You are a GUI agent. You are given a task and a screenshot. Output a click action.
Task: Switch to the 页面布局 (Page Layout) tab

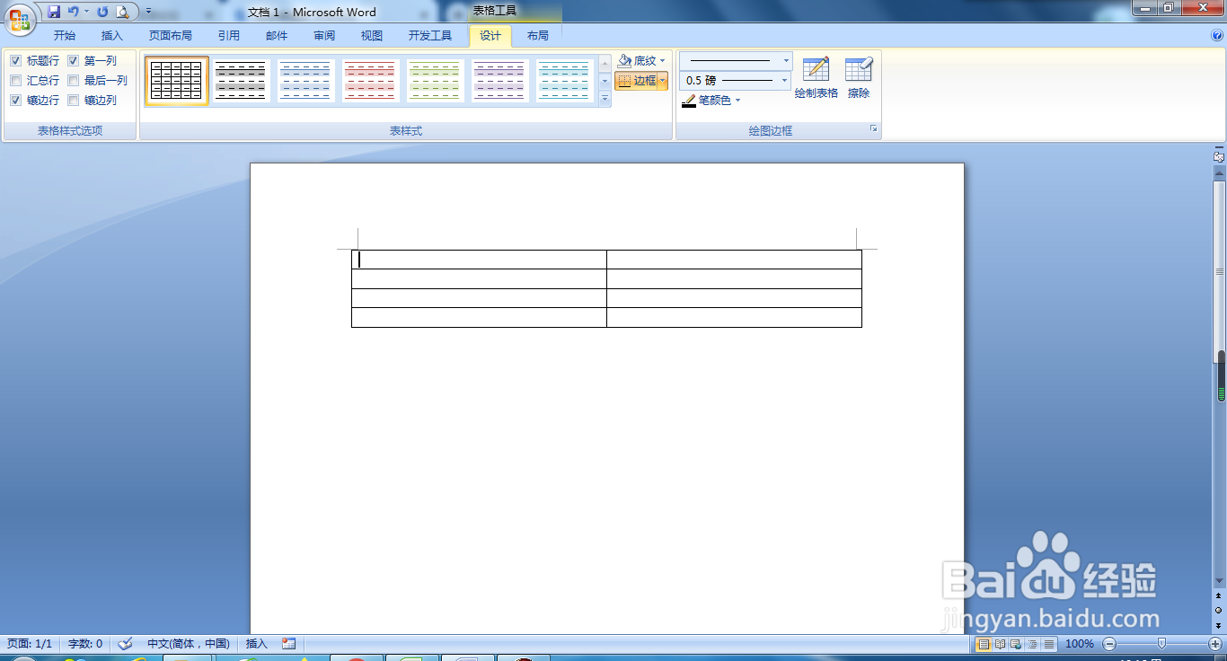(x=171, y=36)
